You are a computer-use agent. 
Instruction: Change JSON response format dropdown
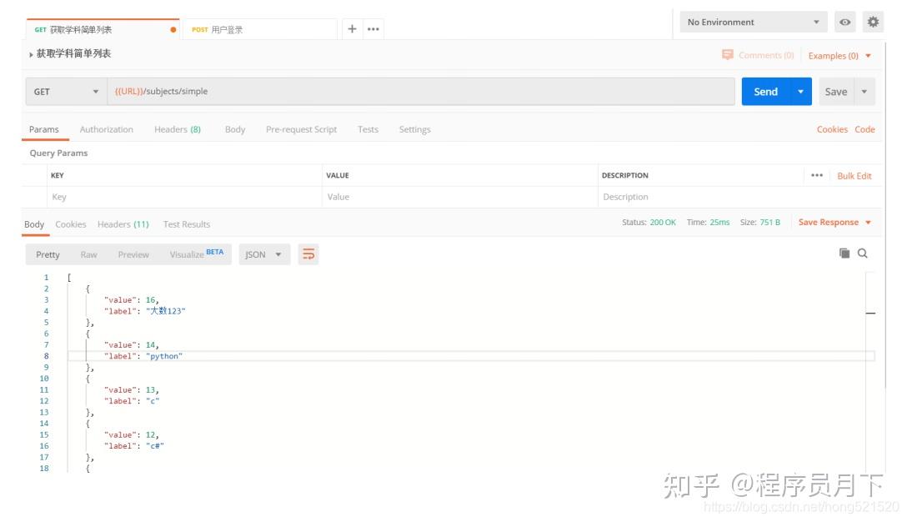tap(263, 254)
